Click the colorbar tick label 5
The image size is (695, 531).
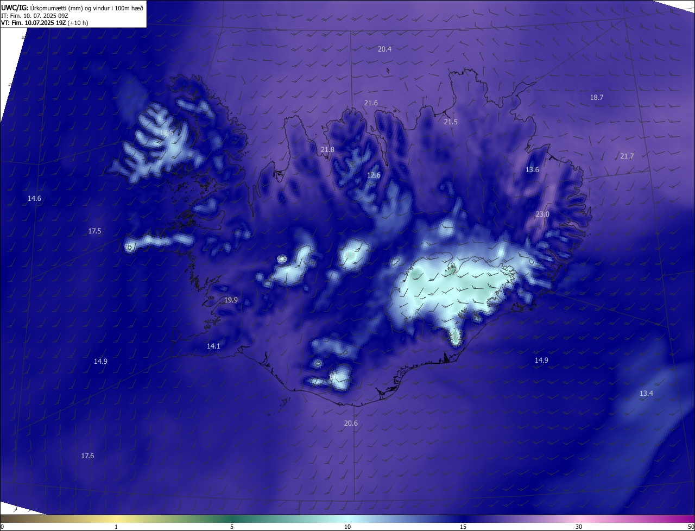(232, 527)
